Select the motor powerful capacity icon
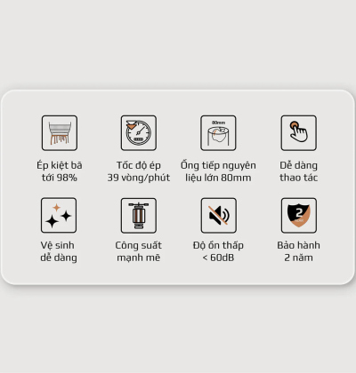 tap(139, 216)
